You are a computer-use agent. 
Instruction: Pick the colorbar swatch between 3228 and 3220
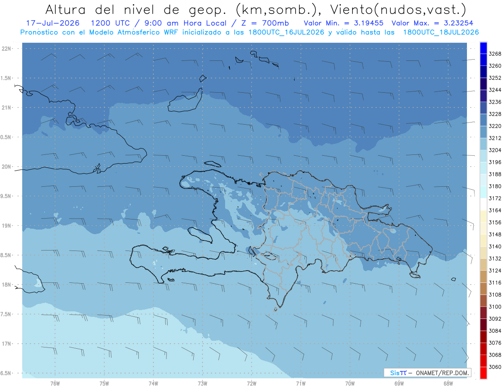point(483,120)
